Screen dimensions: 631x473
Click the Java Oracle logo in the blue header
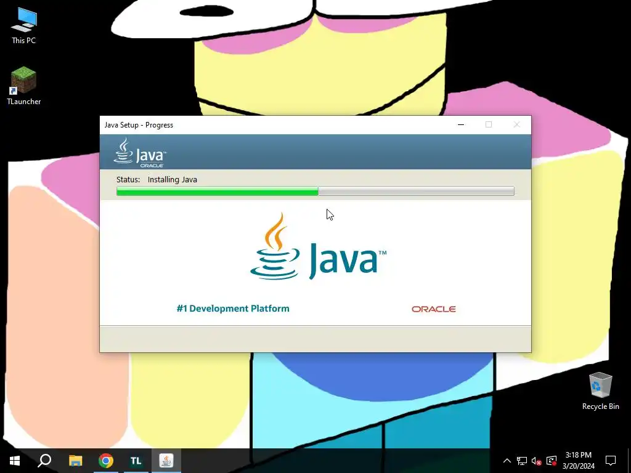[x=140, y=153]
